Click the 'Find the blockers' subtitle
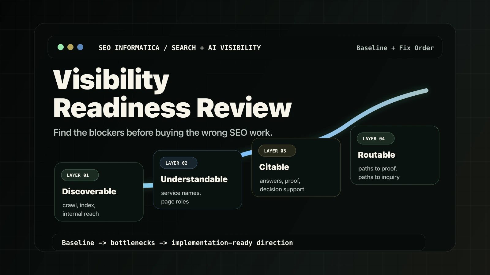Viewport: 490px width, 275px height. [x=163, y=133]
